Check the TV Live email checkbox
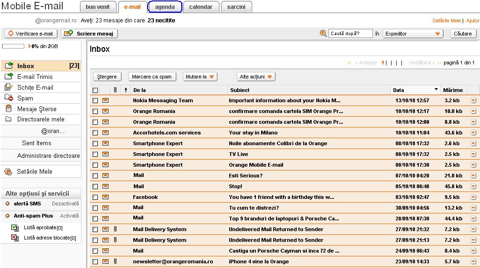 95,155
